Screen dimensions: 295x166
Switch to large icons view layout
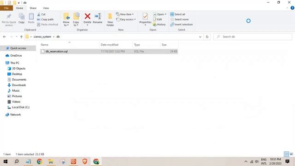pyautogui.click(x=291, y=154)
